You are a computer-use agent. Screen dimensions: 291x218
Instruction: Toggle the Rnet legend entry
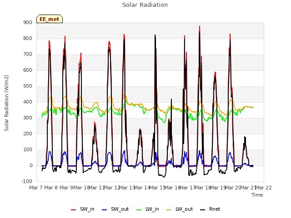pyautogui.click(x=210, y=209)
